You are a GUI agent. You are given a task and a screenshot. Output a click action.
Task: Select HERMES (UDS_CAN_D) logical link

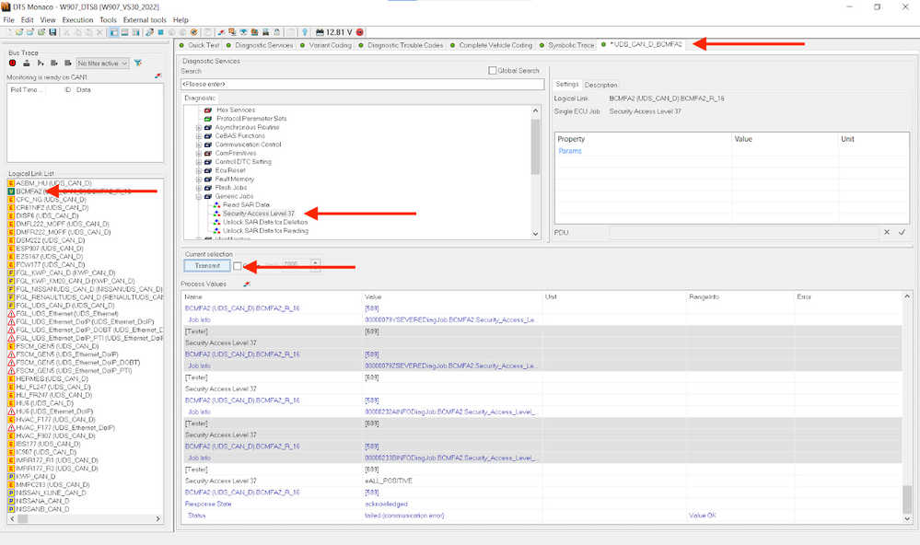point(52,379)
